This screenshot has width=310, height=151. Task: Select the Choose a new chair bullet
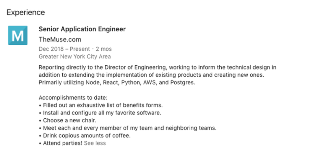tap(68, 121)
